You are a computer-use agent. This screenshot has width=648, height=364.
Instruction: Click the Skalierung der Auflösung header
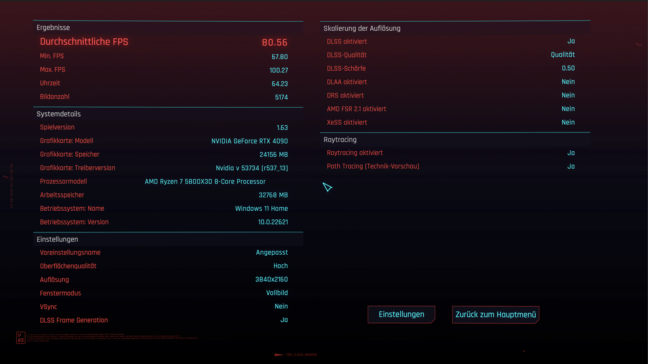(362, 29)
